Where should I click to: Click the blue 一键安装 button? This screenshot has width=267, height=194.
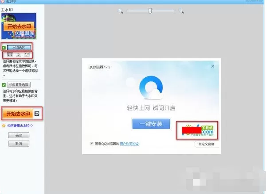click(x=151, y=124)
